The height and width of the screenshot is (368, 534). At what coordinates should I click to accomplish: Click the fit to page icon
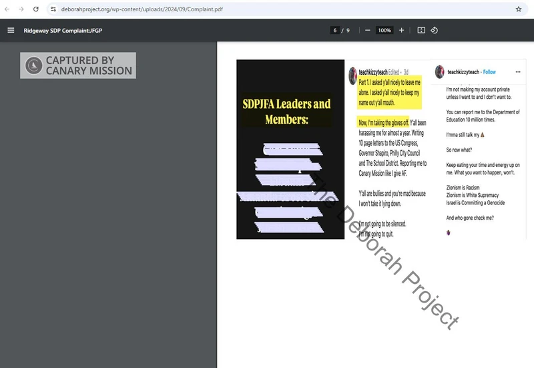coord(421,30)
